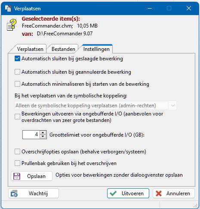The height and width of the screenshot is (209, 200).
Task: Click the resize grip in the status bar corner
Action: (x=195, y=206)
